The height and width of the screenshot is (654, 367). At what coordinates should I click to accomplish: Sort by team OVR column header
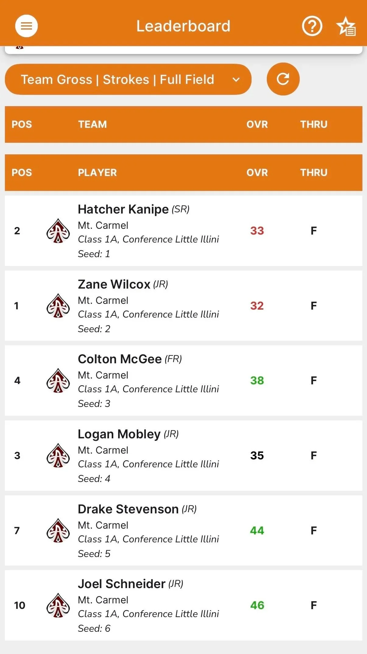coord(257,124)
